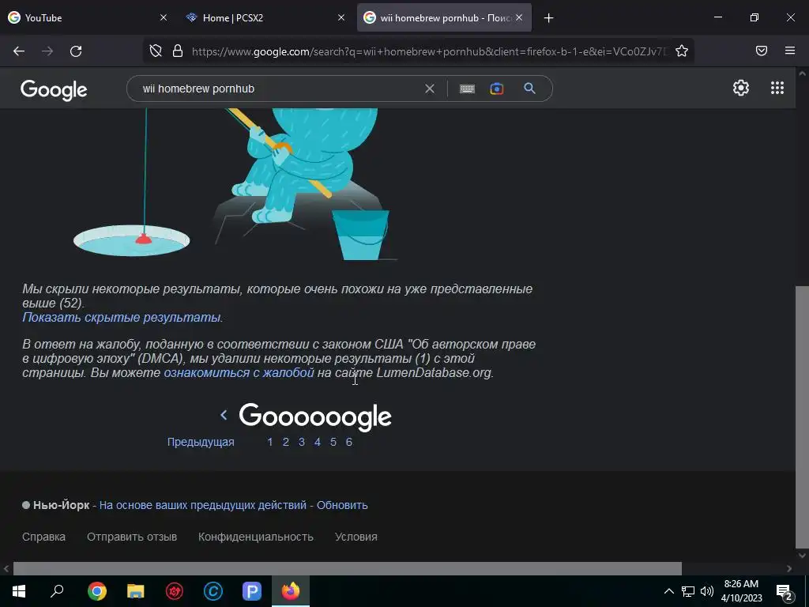This screenshot has width=809, height=607.
Task: Clear the Google search box
Action: pos(429,89)
